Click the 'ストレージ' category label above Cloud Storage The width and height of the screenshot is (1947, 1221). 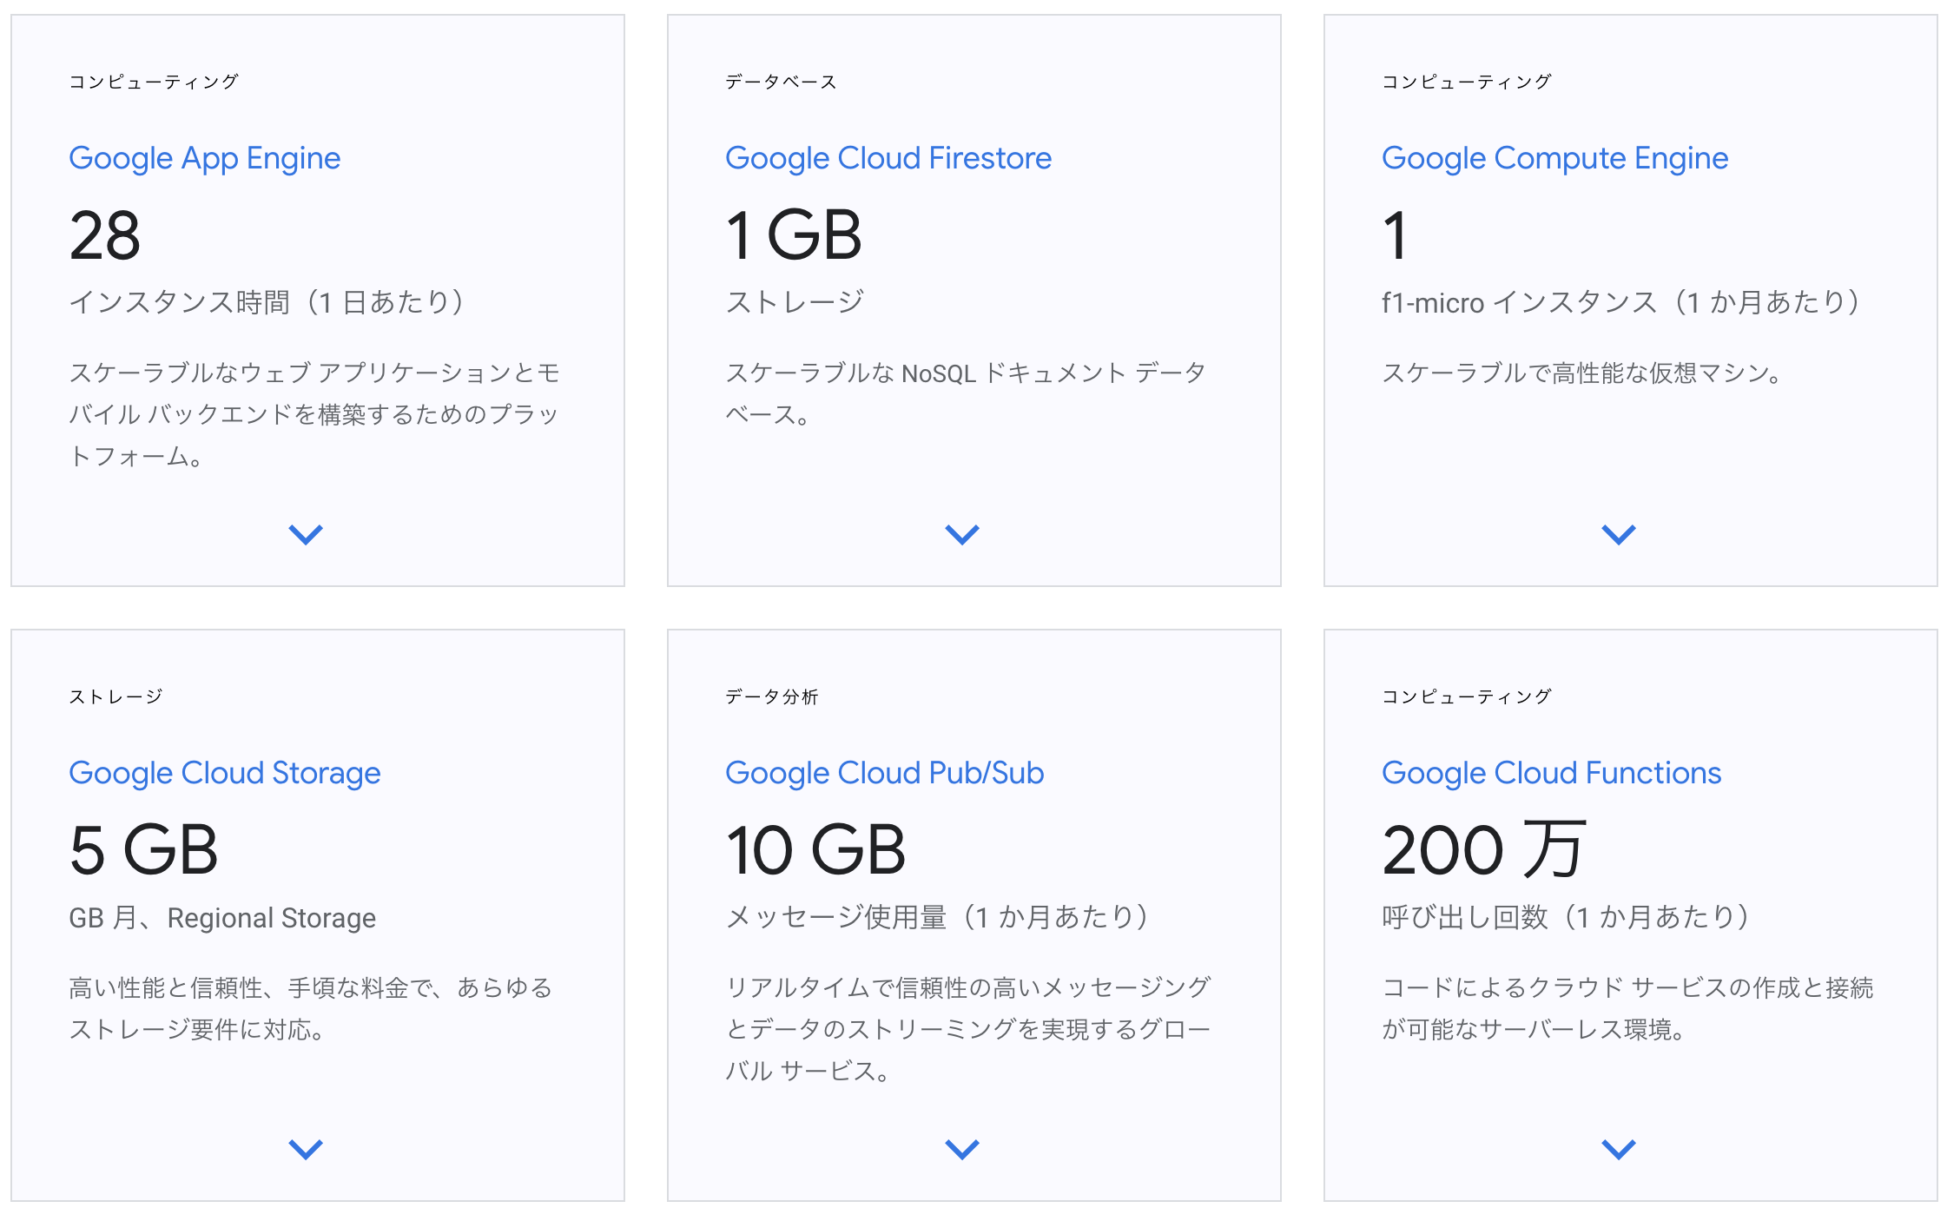point(115,696)
